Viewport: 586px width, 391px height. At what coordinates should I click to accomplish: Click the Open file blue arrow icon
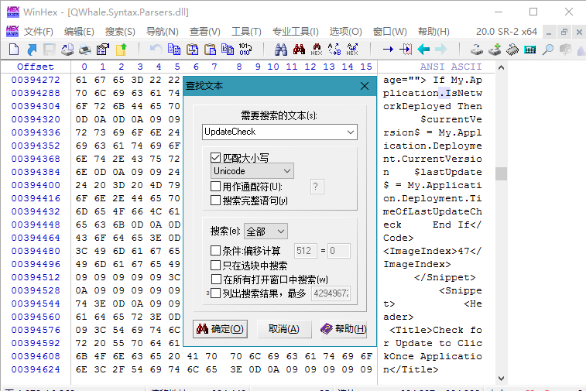click(x=32, y=49)
